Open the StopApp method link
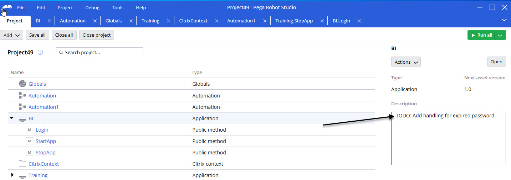 pos(46,153)
